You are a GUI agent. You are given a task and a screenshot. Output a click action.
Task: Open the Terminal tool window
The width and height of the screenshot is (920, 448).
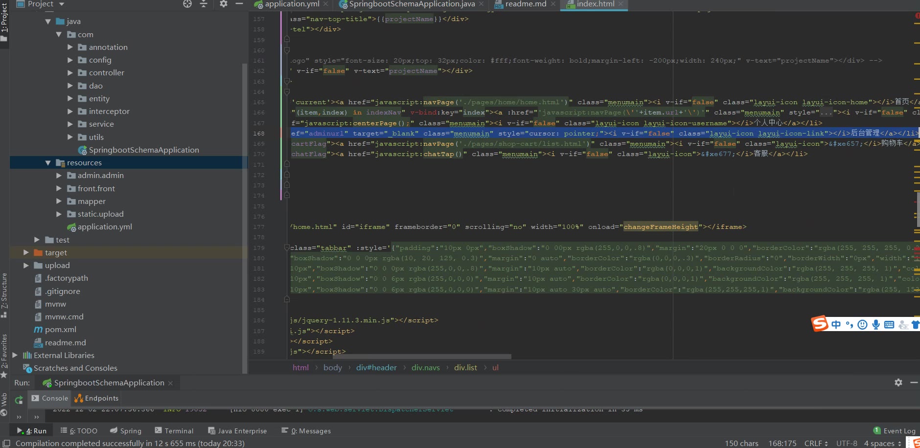174,431
